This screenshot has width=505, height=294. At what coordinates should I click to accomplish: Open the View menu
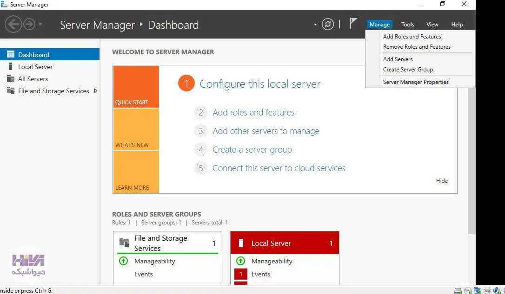pos(432,25)
